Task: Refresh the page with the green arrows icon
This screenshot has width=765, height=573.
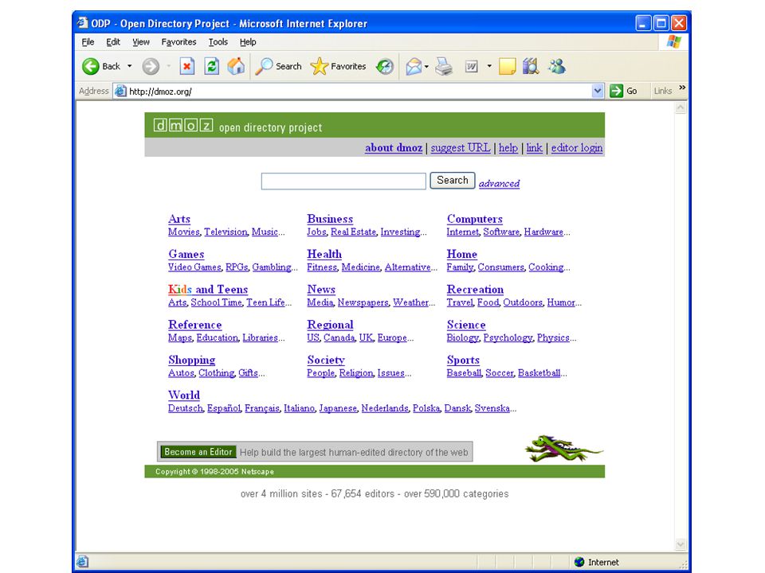Action: click(x=212, y=66)
